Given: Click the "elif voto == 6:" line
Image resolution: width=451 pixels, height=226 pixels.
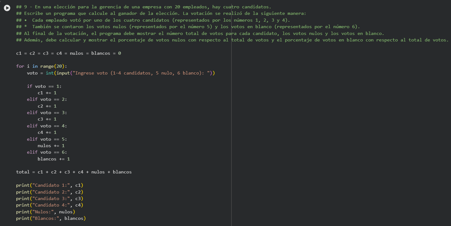Looking at the screenshot, I should [47, 152].
